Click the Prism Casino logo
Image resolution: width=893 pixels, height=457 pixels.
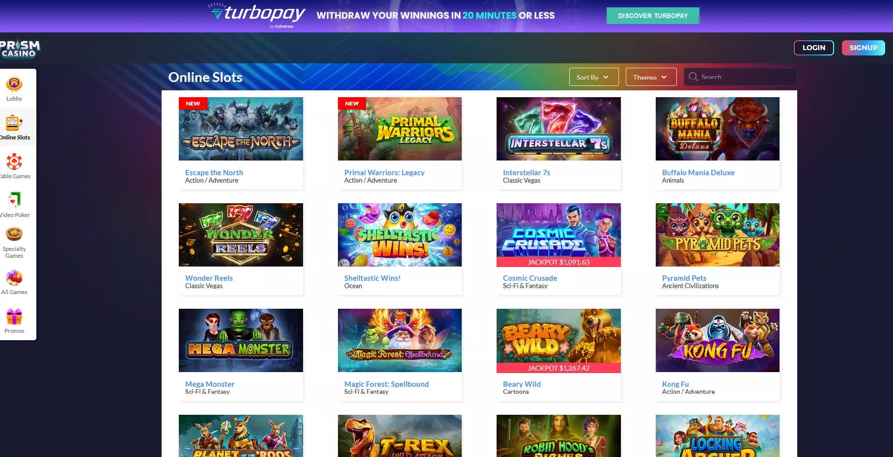pyautogui.click(x=20, y=48)
